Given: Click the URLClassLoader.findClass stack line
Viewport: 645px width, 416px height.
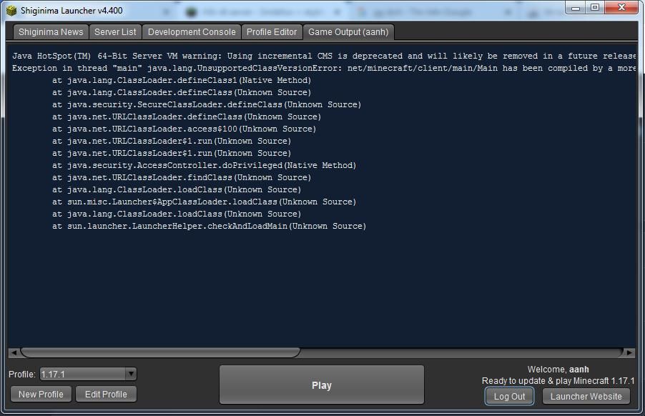Looking at the screenshot, I should pos(182,177).
